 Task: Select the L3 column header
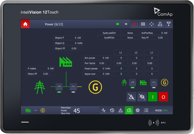pos(151,53)
